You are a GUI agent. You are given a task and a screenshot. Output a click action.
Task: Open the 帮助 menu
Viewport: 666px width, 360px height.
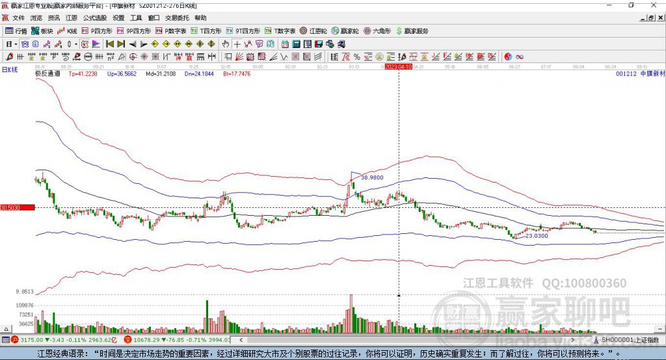coord(200,18)
